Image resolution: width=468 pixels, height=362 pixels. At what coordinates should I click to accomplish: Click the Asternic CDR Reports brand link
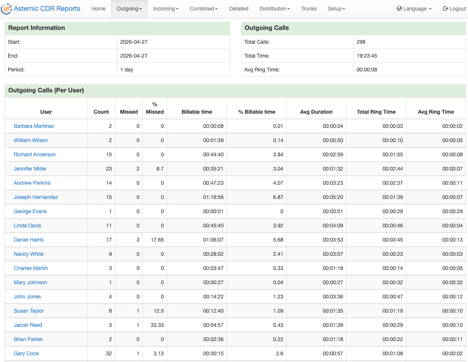pos(47,9)
